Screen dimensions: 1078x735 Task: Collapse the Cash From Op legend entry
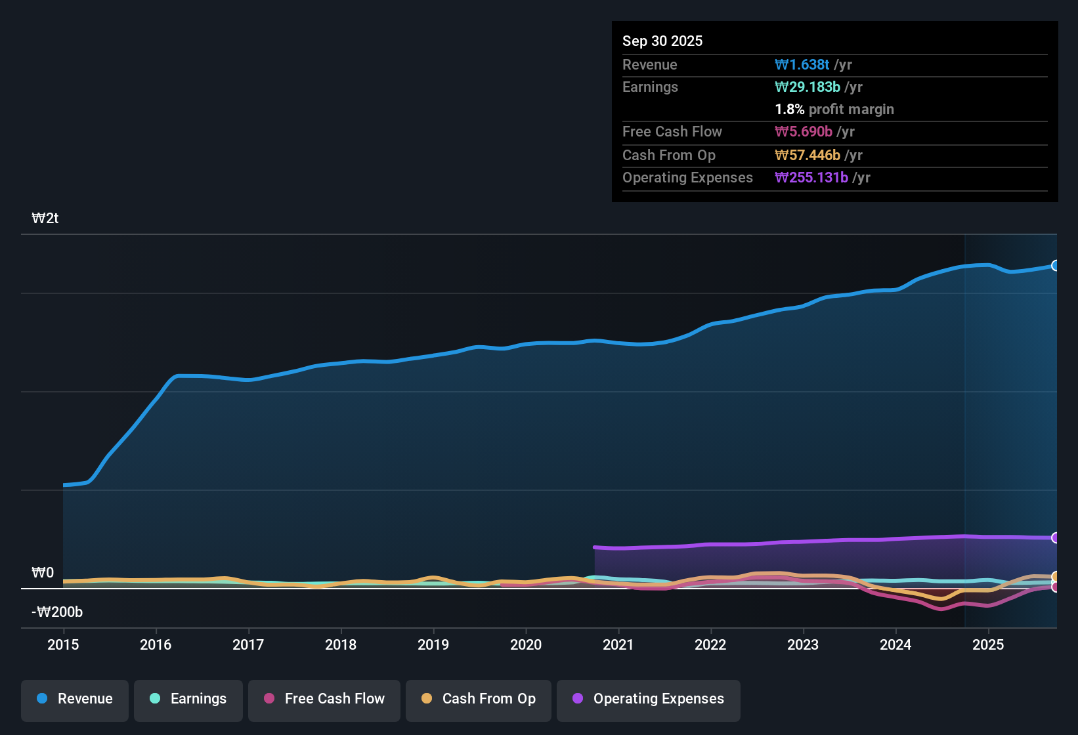click(x=478, y=699)
